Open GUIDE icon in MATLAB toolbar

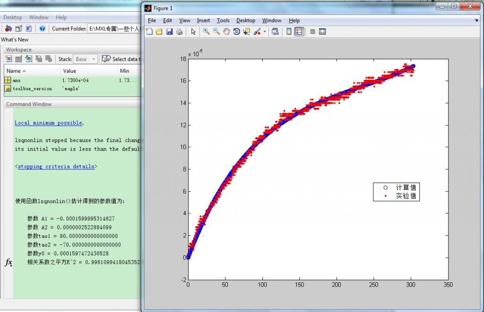pyautogui.click(x=18, y=28)
